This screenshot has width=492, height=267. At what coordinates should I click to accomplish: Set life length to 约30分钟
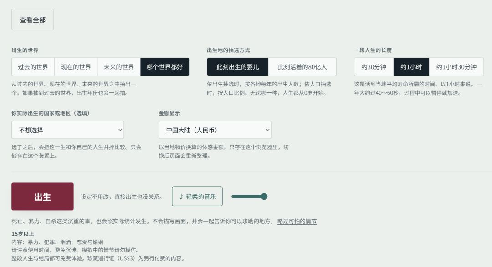374,67
